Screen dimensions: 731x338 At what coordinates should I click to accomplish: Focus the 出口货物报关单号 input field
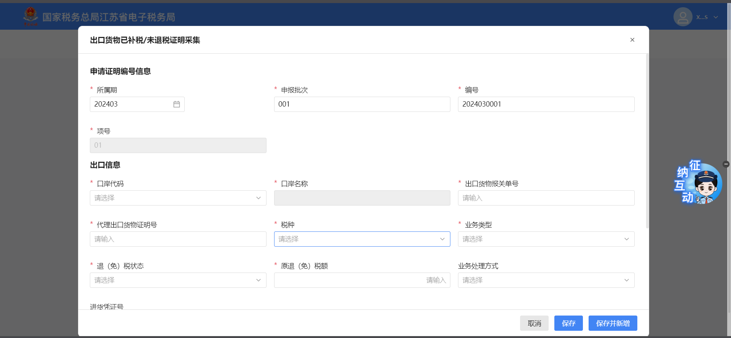546,198
